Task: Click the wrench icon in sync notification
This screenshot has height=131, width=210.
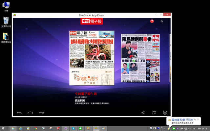Action: tap(195, 120)
